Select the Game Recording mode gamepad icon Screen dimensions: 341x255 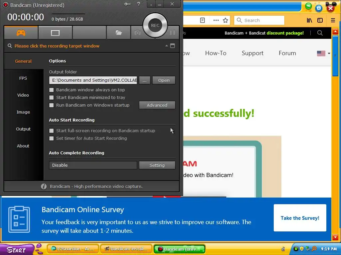pyautogui.click(x=21, y=33)
